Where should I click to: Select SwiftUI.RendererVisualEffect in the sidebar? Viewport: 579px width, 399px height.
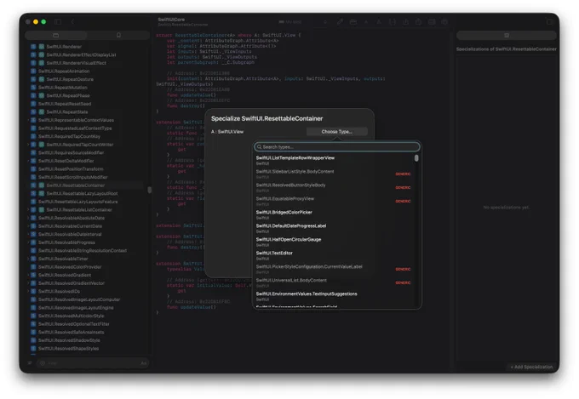84,63
